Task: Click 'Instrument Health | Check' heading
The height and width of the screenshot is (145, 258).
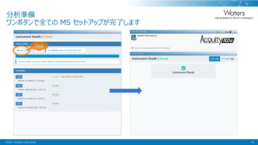Action: (x=34, y=37)
